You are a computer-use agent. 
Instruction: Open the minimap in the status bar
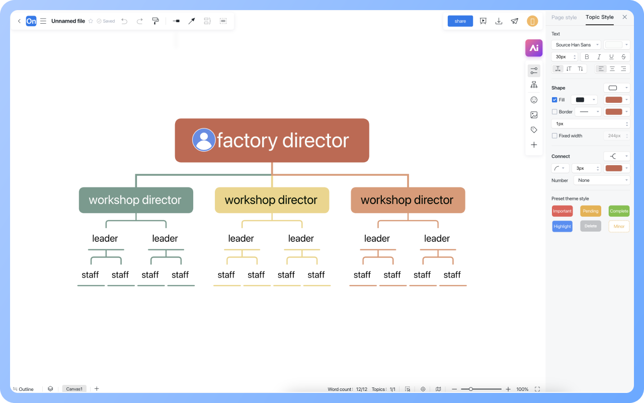coord(438,389)
